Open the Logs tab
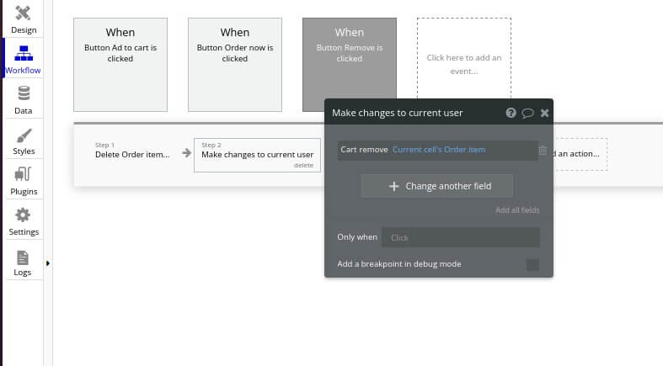Image resolution: width=663 pixels, height=366 pixels. pyautogui.click(x=23, y=263)
